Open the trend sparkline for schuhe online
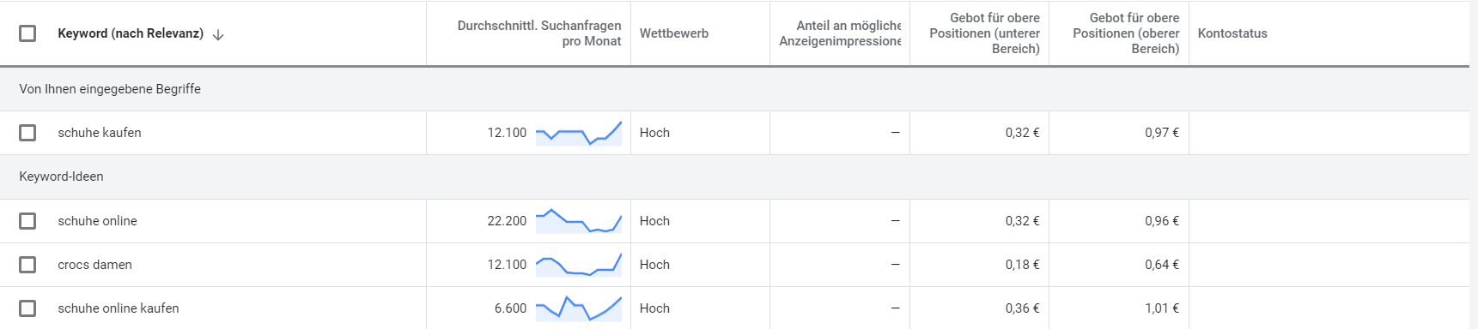Screen dimensions: 1478x329 coord(579,221)
